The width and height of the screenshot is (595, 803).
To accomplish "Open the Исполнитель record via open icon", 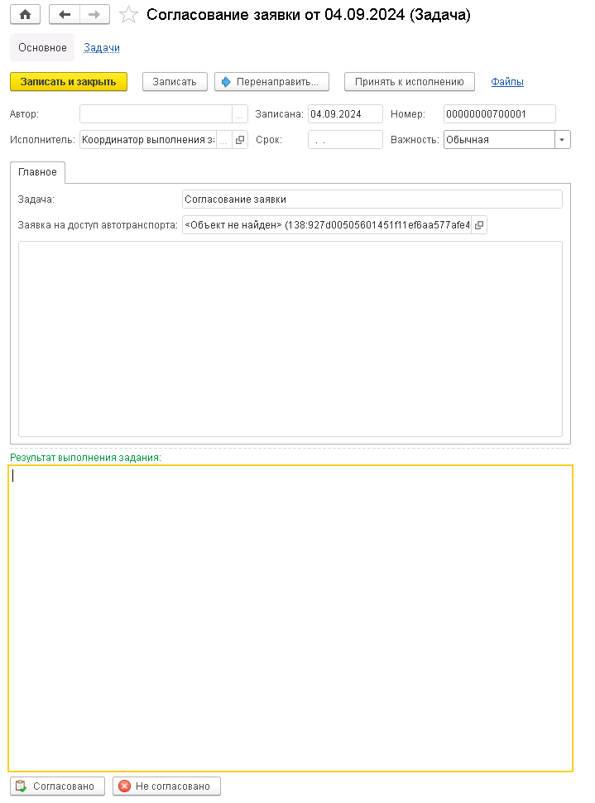I will [x=240, y=140].
